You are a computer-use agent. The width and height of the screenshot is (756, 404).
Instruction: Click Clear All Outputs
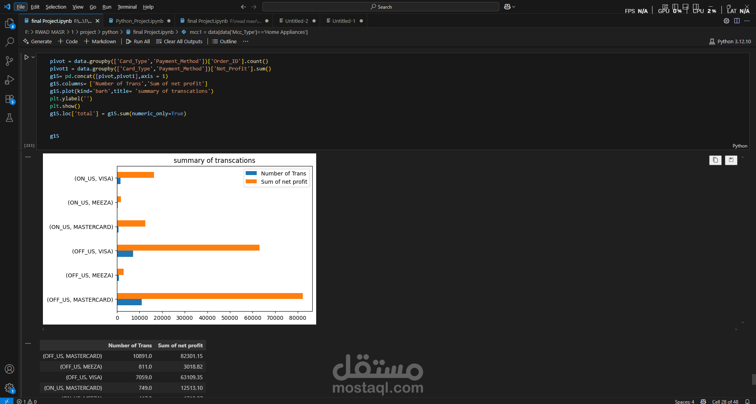tap(179, 41)
